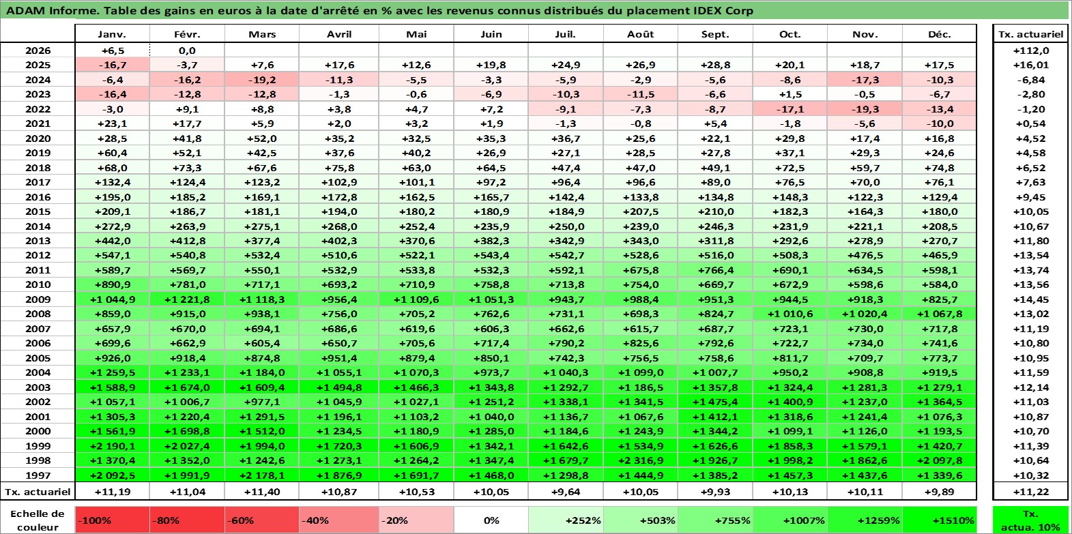Screen dimensions: 1072x534
Task: Select the '+1 674,0' cell for February 2003
Action: pos(187,387)
